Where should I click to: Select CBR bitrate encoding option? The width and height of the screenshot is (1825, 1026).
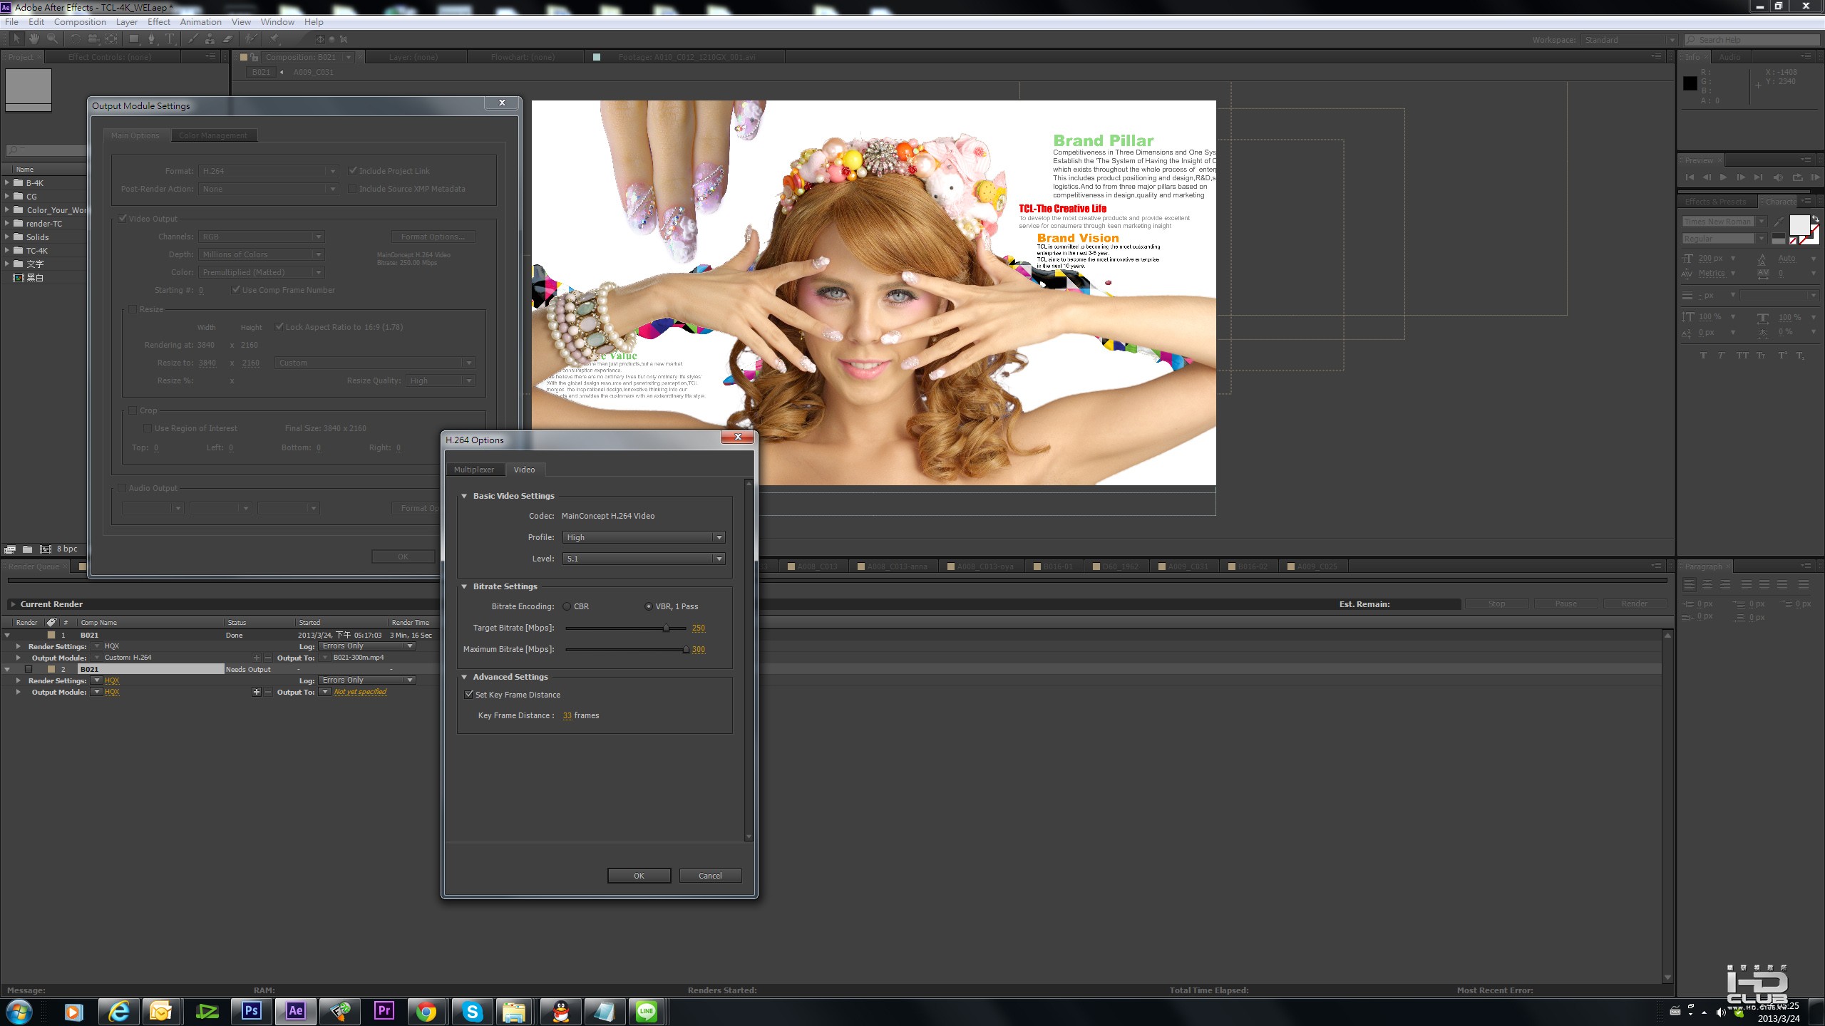tap(567, 606)
